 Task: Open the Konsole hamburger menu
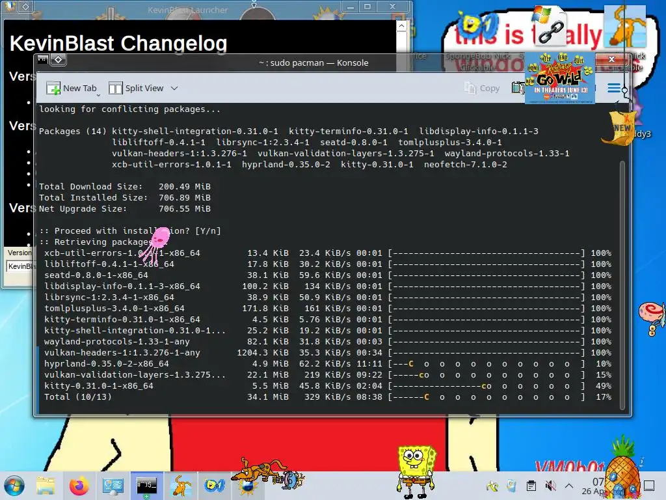[614, 88]
